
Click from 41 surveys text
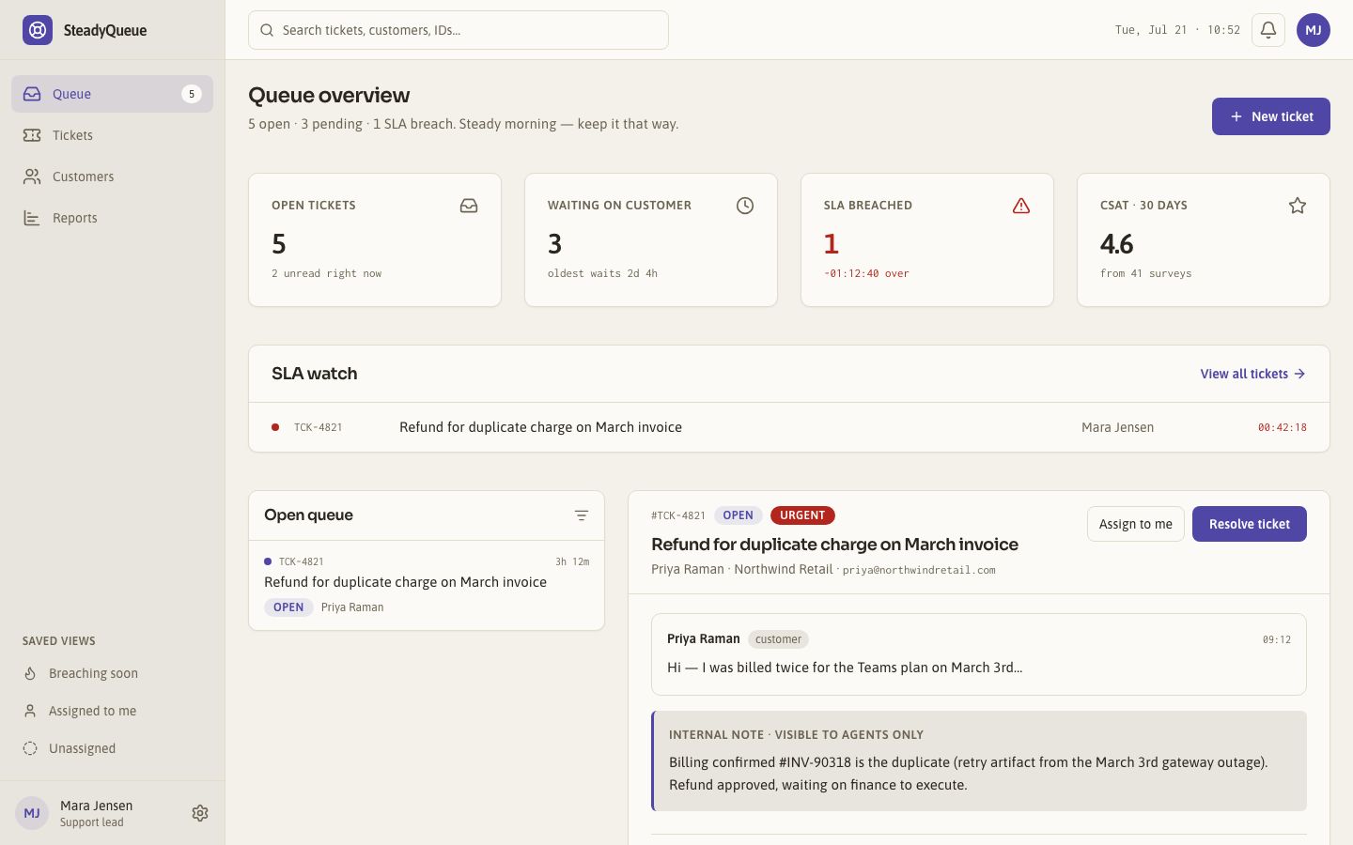(1145, 273)
